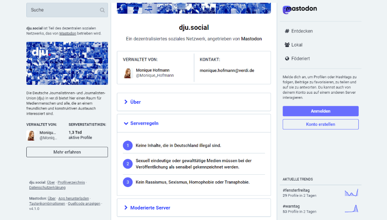Open the Datenschutzerklärung link
387x220 pixels.
coord(47,187)
